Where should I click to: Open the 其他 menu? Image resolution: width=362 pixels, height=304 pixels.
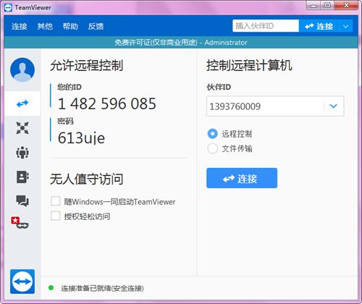coord(45,26)
